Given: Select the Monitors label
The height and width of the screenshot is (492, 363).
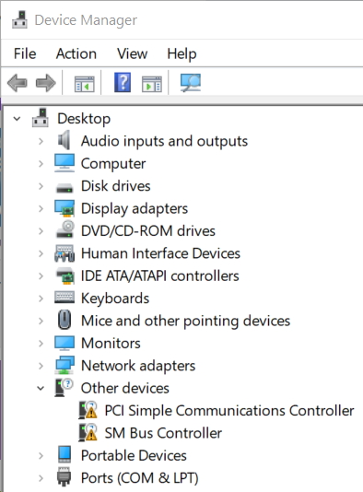Looking at the screenshot, I should pyautogui.click(x=111, y=344).
